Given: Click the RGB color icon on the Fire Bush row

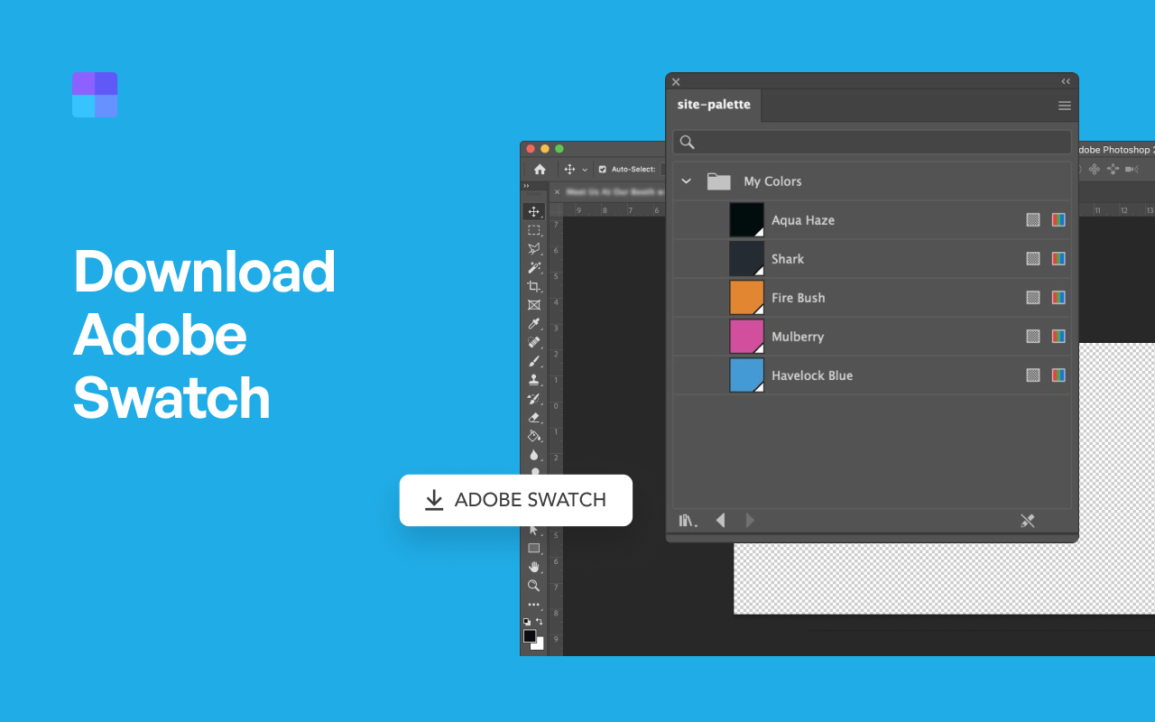Looking at the screenshot, I should pyautogui.click(x=1058, y=297).
